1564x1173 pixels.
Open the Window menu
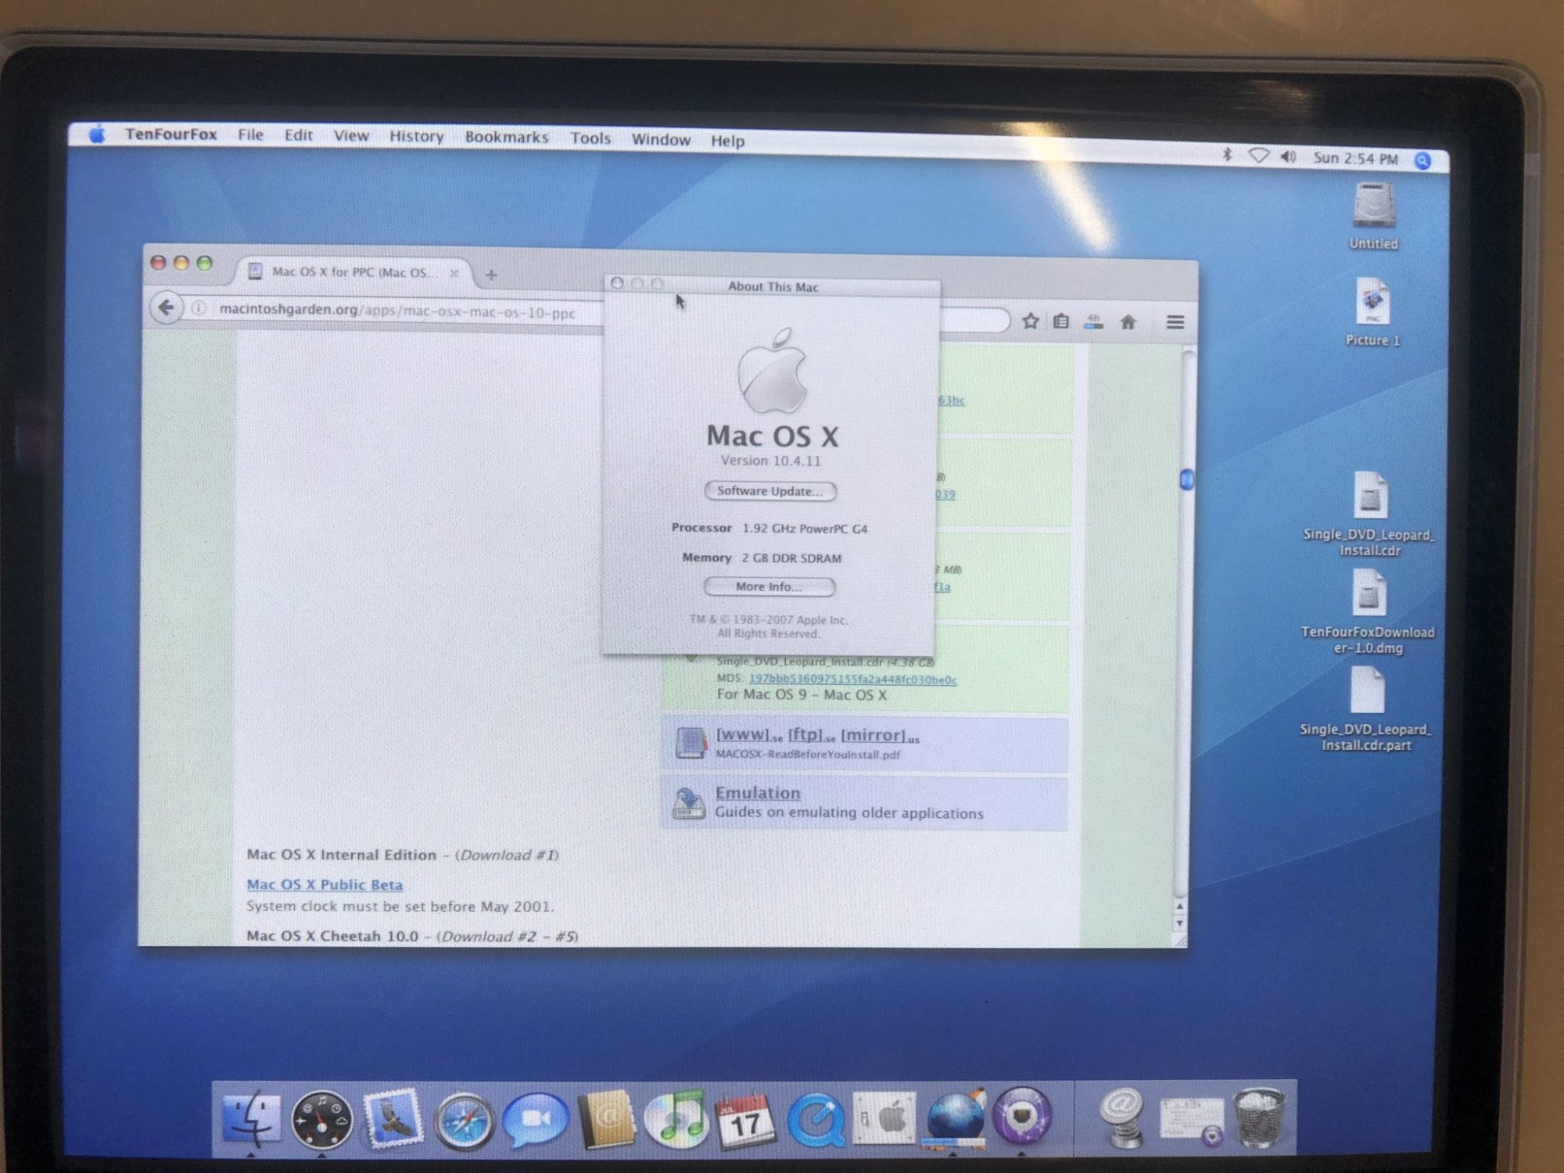[x=661, y=140]
